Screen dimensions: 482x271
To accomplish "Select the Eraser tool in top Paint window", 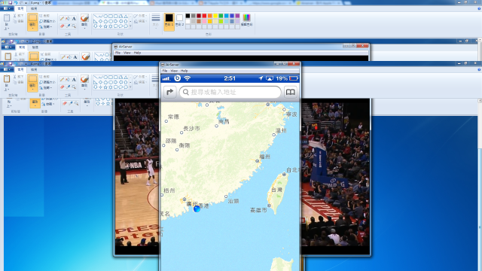I will (x=63, y=26).
